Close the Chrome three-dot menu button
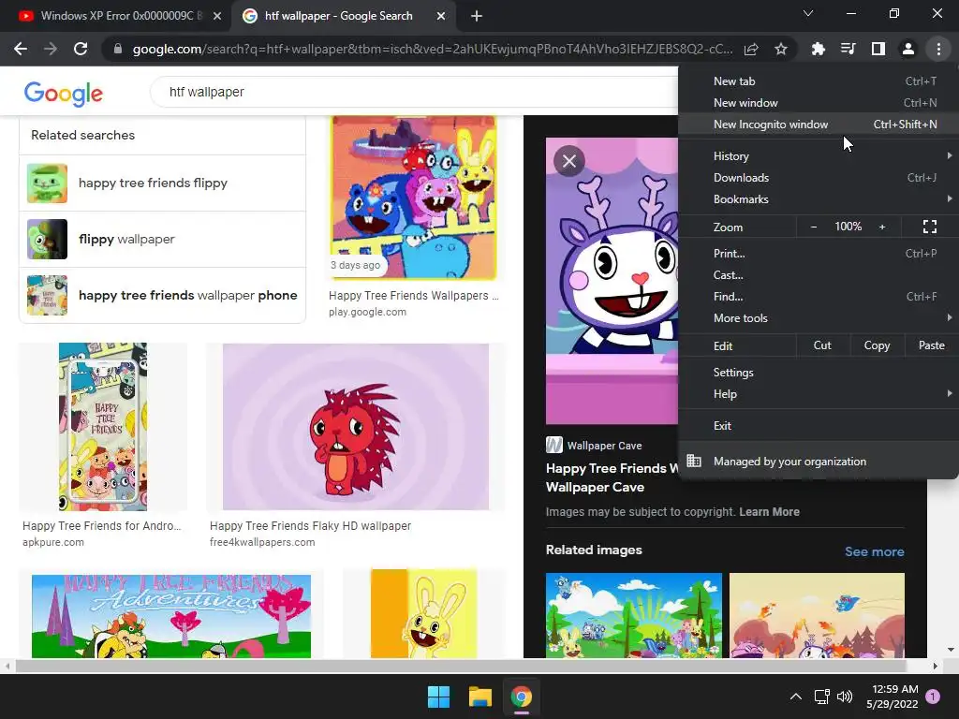The width and height of the screenshot is (959, 719). [938, 49]
